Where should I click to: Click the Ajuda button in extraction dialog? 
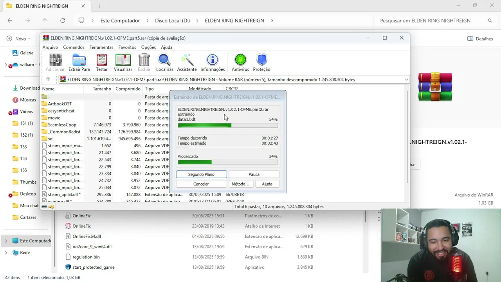pos(267,184)
